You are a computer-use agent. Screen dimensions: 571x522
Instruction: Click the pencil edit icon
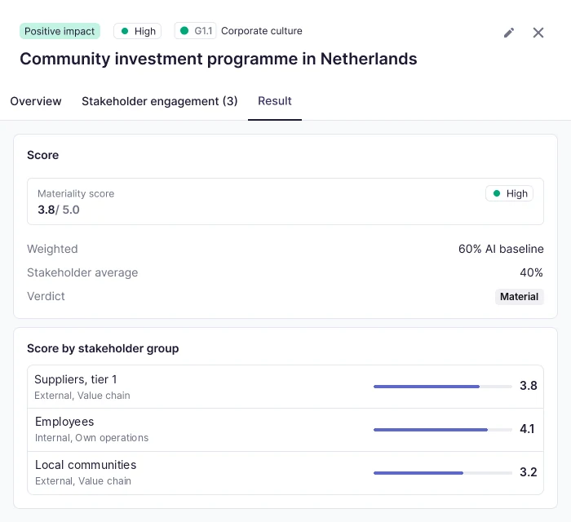(x=509, y=33)
